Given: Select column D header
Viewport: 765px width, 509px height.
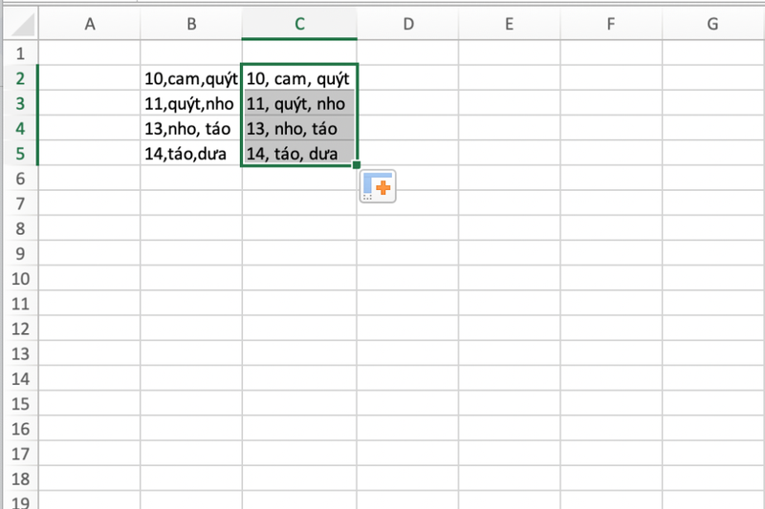Looking at the screenshot, I should pos(408,24).
